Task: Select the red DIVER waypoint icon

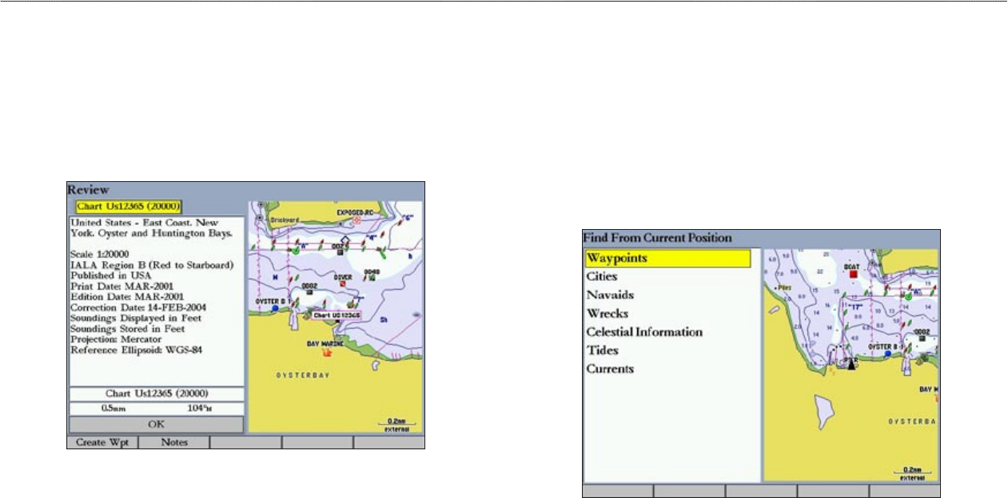Action: (343, 283)
